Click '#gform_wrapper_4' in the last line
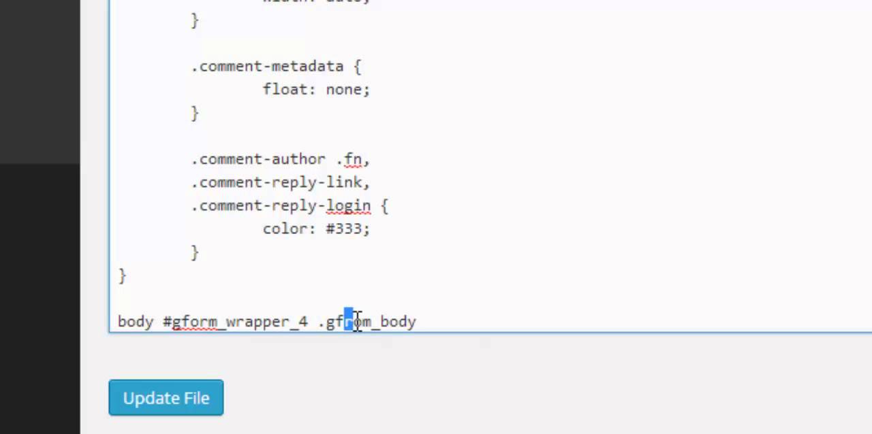 click(x=235, y=322)
